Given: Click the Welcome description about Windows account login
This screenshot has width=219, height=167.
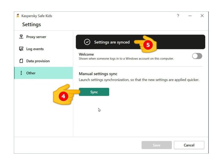Looking at the screenshot, I should pyautogui.click(x=126, y=59).
